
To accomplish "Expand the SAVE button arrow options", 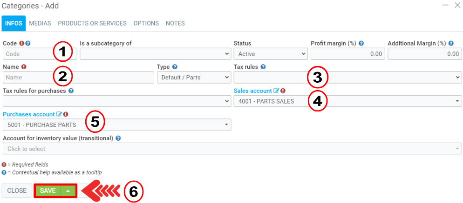I will point(68,191).
